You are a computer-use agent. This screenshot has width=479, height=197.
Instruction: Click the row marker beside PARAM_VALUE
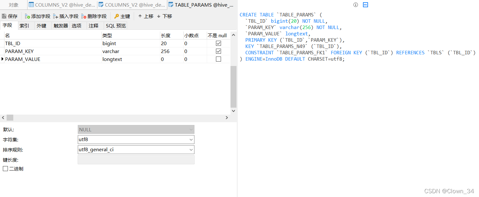tap(2, 59)
